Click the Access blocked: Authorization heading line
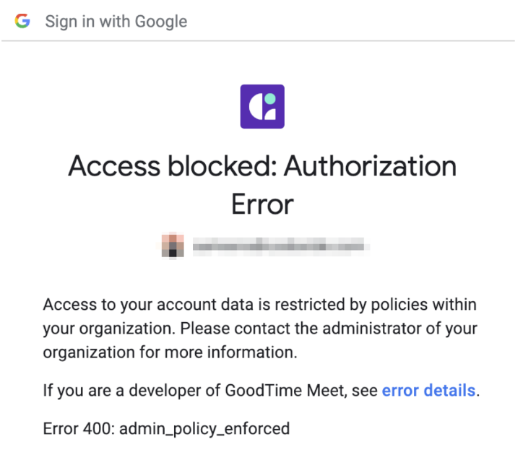 [262, 166]
